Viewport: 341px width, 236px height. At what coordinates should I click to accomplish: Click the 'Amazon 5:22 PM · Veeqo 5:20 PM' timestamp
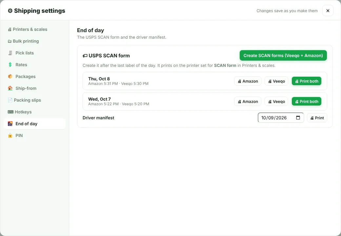(119, 104)
